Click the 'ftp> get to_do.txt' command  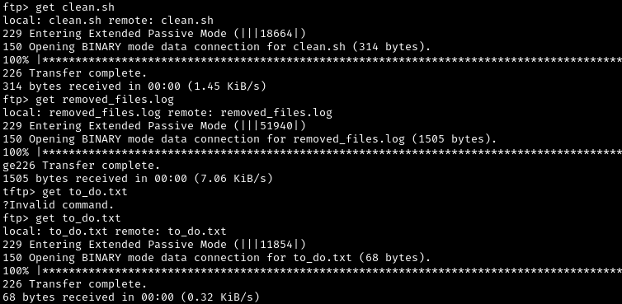[62, 218]
